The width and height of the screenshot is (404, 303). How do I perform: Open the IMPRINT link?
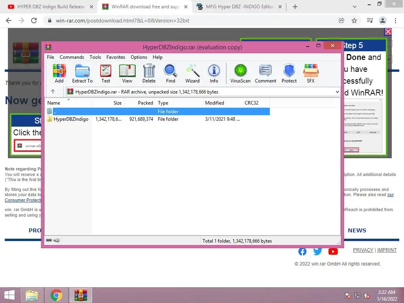(x=387, y=250)
